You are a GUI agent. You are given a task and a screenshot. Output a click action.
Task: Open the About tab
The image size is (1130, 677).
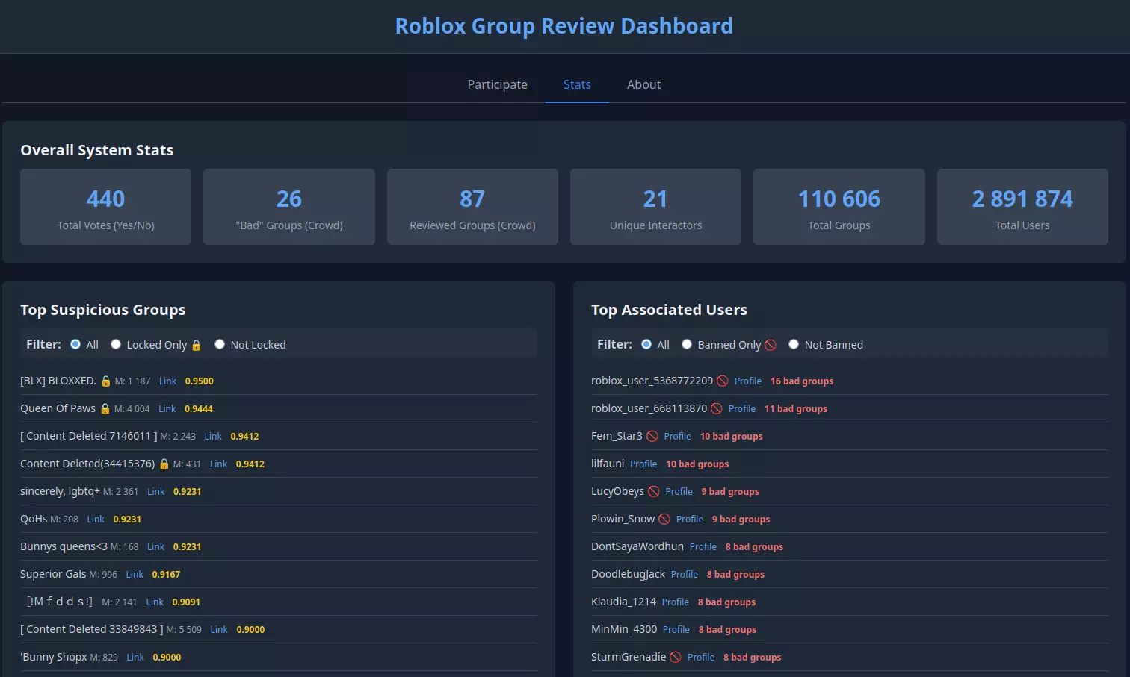point(643,84)
